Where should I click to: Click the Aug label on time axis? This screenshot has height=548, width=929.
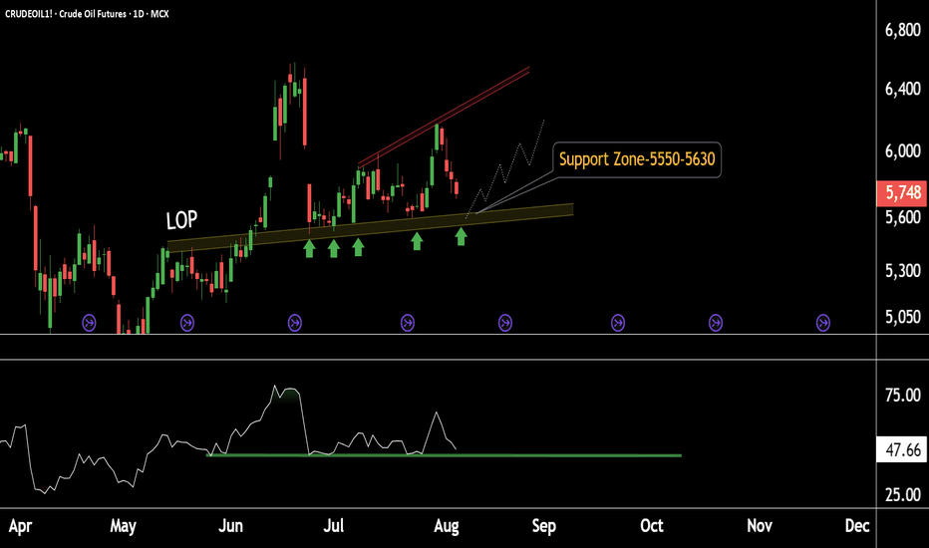(447, 526)
